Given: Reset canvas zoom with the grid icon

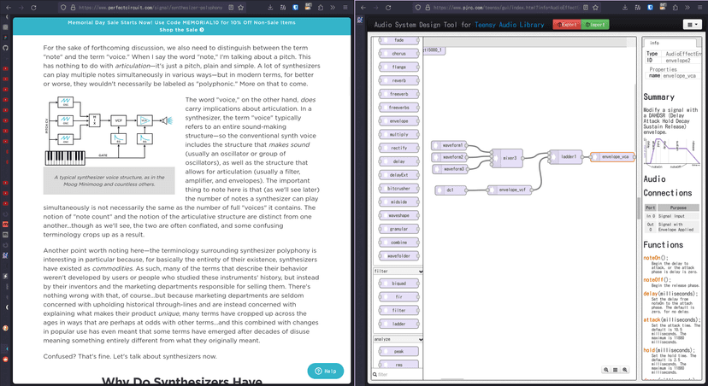Looking at the screenshot, I should 617,370.
